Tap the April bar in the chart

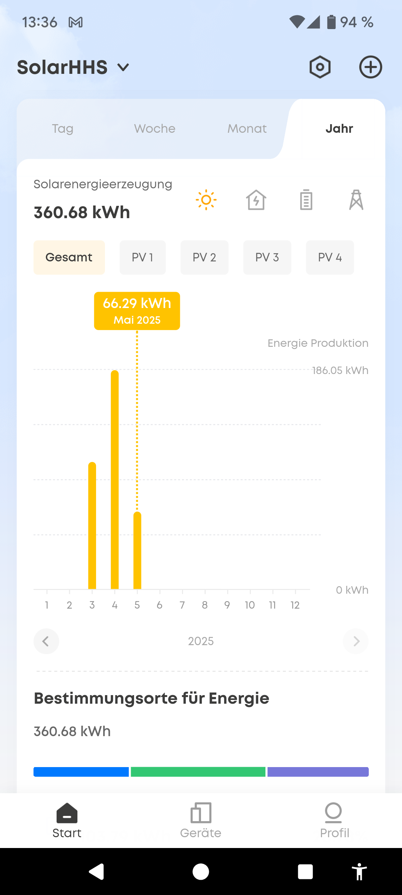pyautogui.click(x=115, y=481)
